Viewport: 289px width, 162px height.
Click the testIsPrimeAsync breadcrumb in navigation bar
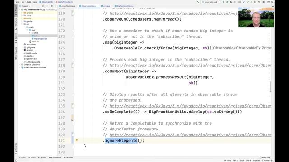(x=64, y=2)
